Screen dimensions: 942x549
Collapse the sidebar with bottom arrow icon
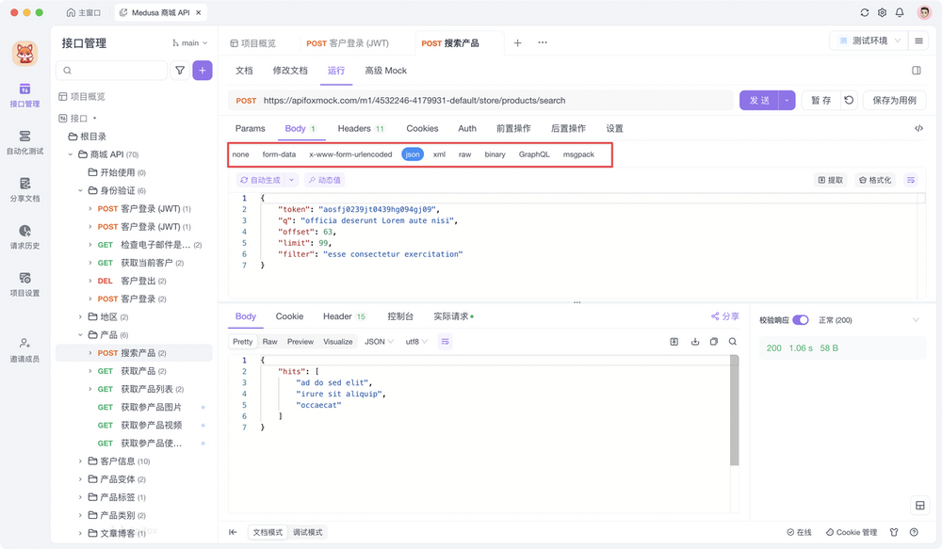pos(233,532)
